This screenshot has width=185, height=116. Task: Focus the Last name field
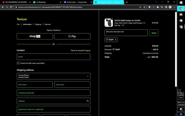72,84
